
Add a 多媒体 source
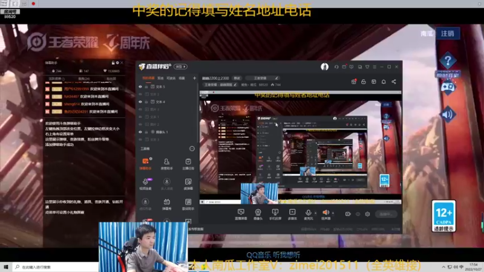pos(292,215)
